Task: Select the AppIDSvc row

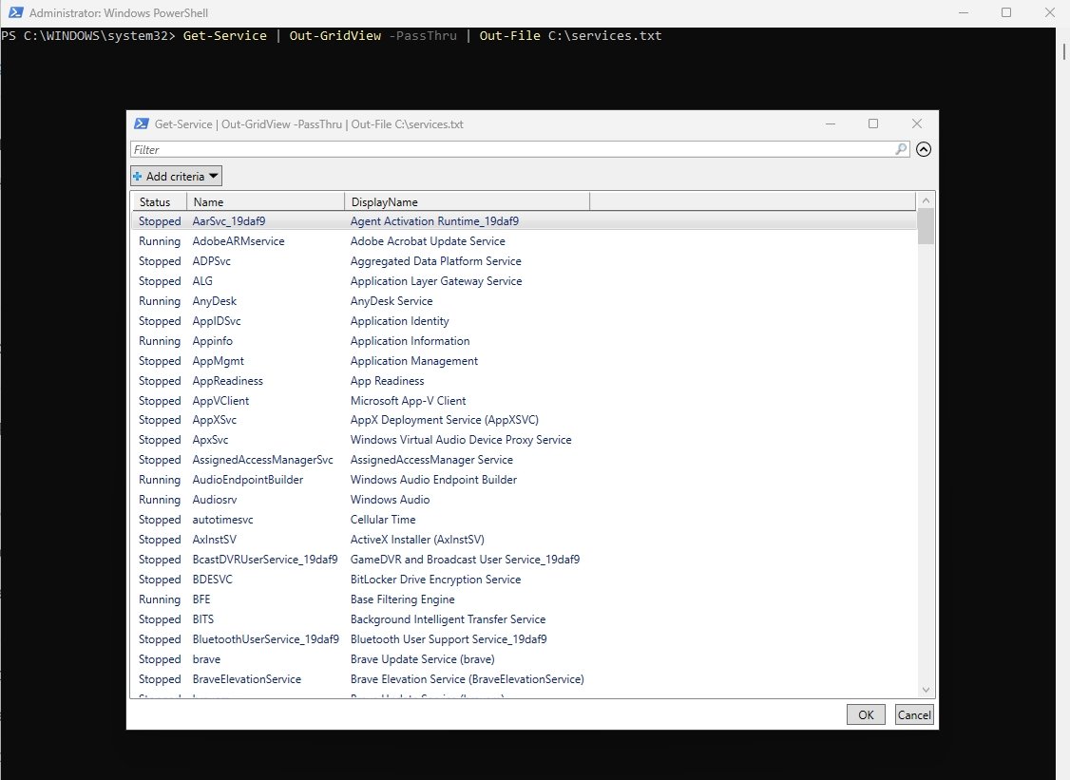Action: tap(524, 321)
